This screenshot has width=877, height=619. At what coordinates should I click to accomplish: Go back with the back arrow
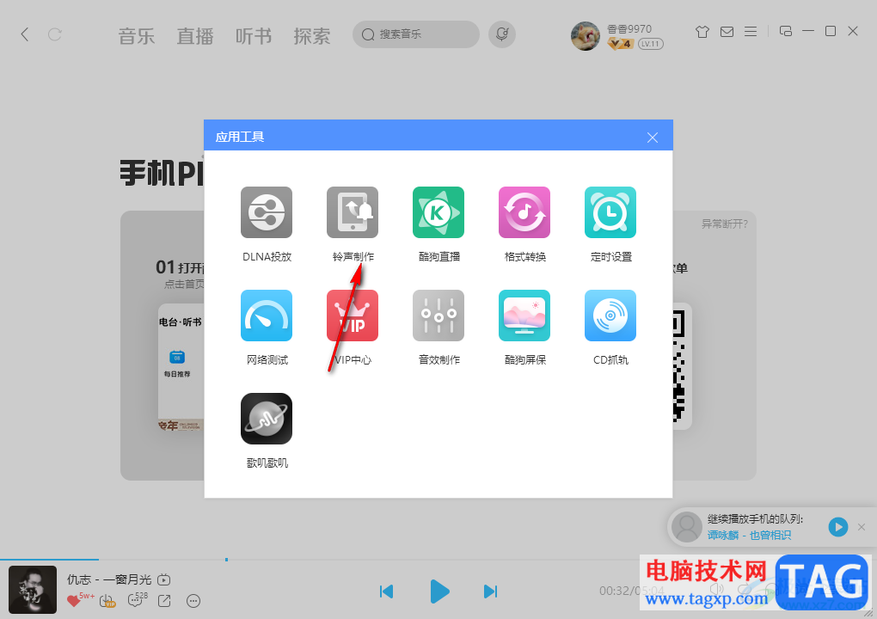(25, 34)
